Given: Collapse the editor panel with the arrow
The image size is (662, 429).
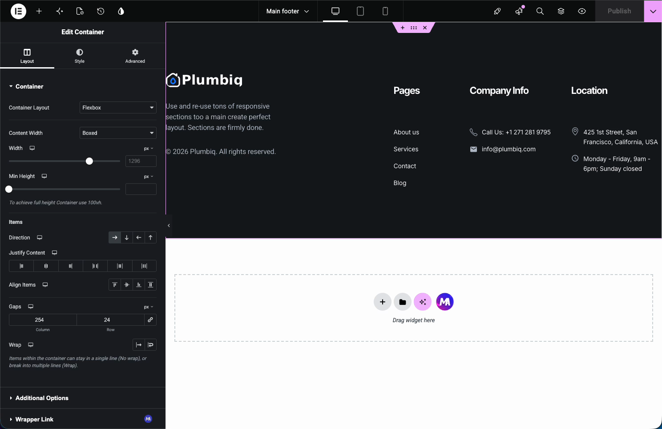Looking at the screenshot, I should tap(169, 226).
